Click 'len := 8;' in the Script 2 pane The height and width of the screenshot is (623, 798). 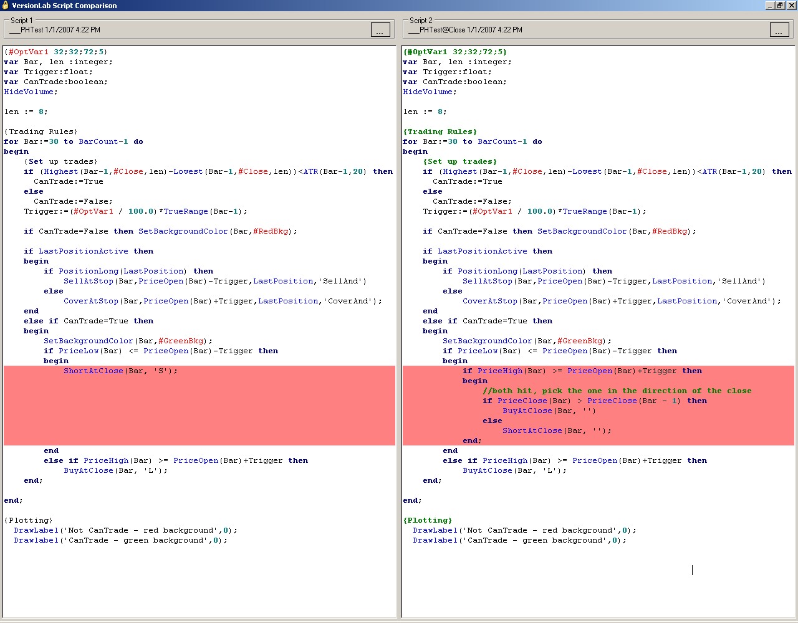pyautogui.click(x=426, y=112)
